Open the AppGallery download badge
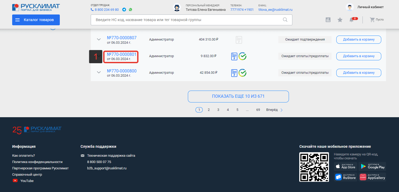Viewport: 399px width, 192px height. pos(372,177)
